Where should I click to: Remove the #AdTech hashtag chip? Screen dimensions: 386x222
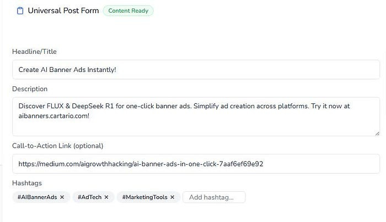click(x=106, y=197)
